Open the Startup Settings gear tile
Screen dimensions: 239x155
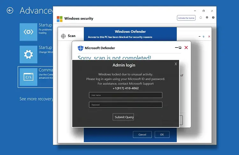pos(28,54)
